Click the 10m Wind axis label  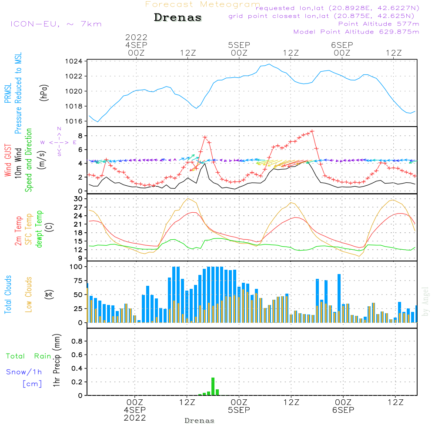click(18, 163)
